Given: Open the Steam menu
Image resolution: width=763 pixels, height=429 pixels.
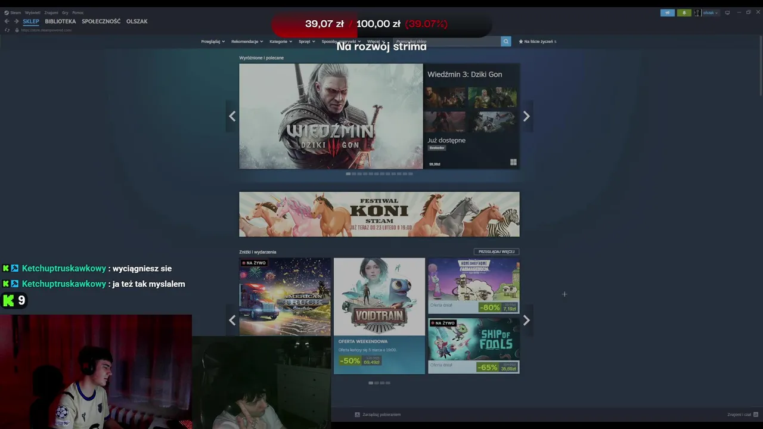Looking at the screenshot, I should (13, 13).
